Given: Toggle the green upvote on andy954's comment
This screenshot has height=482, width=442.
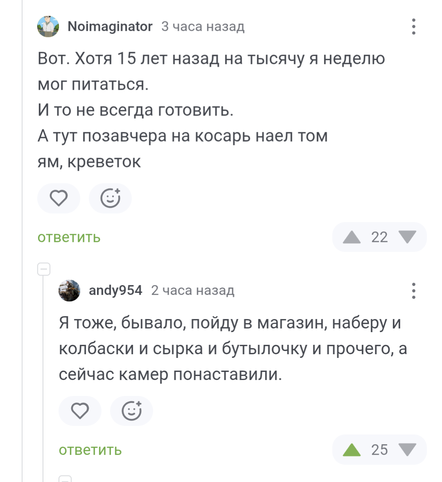Looking at the screenshot, I should (351, 450).
